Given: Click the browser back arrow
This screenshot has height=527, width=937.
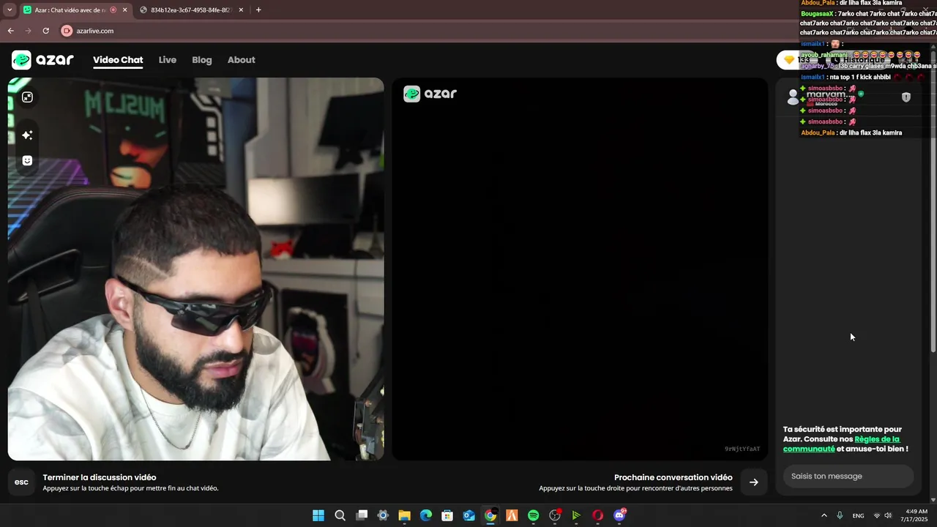Looking at the screenshot, I should 10,31.
